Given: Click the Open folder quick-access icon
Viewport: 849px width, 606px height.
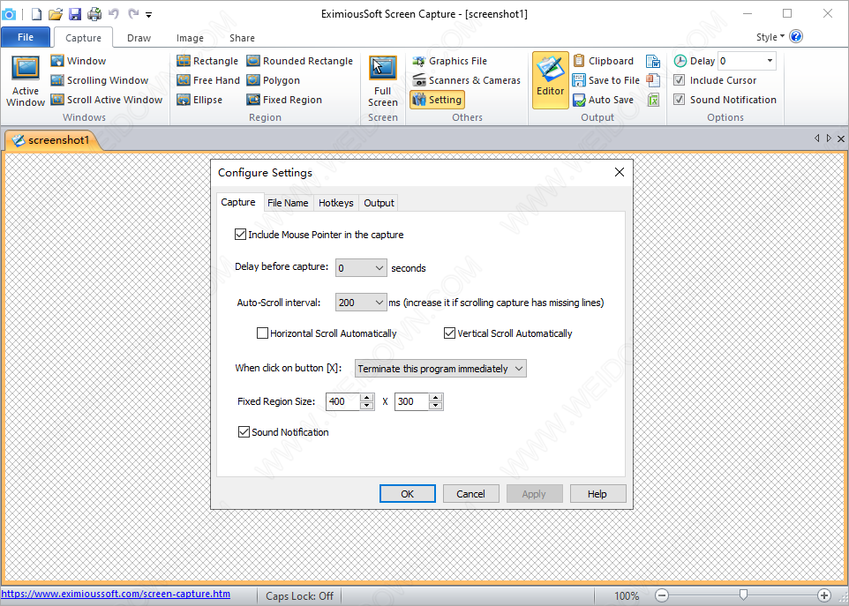Looking at the screenshot, I should tap(56, 14).
